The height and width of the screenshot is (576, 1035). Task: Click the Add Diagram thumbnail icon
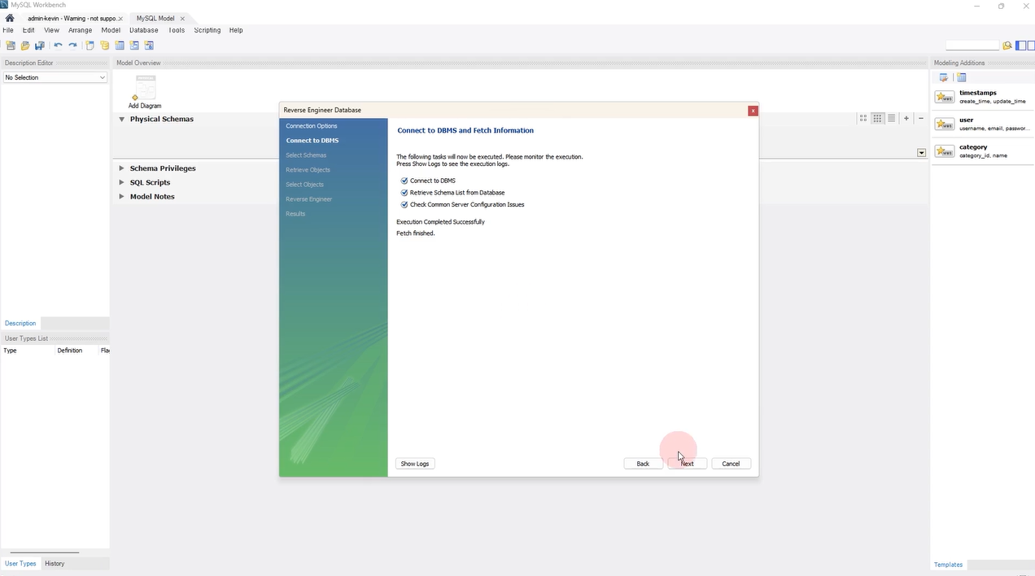coord(145,88)
